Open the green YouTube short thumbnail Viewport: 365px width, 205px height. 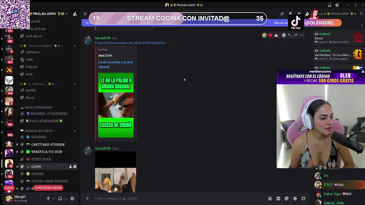pos(116,105)
